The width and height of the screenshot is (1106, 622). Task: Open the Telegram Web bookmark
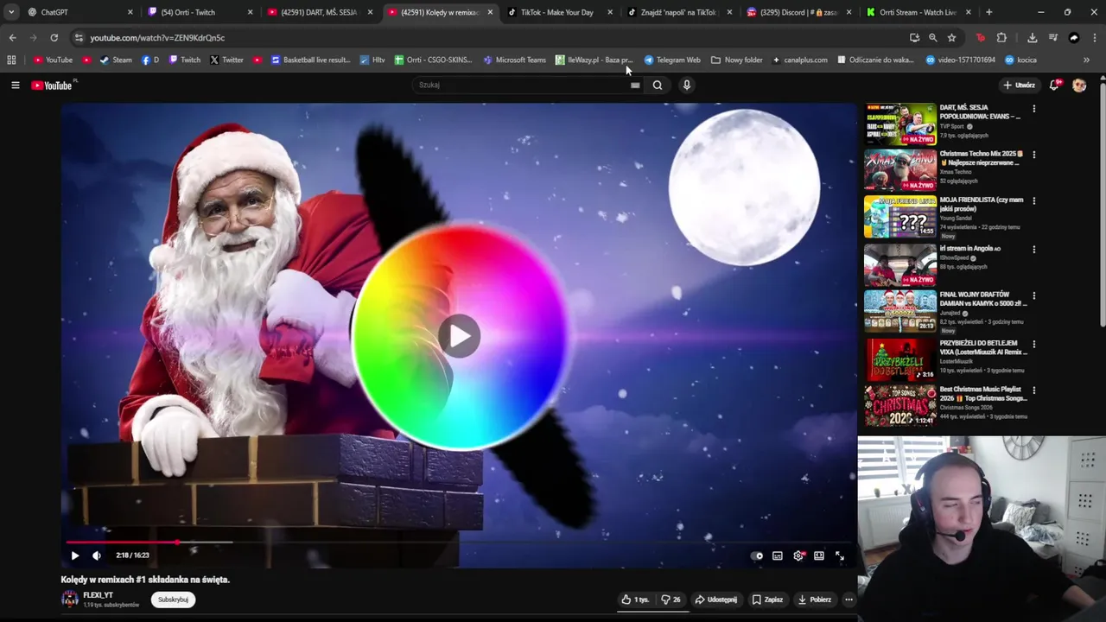pyautogui.click(x=672, y=60)
